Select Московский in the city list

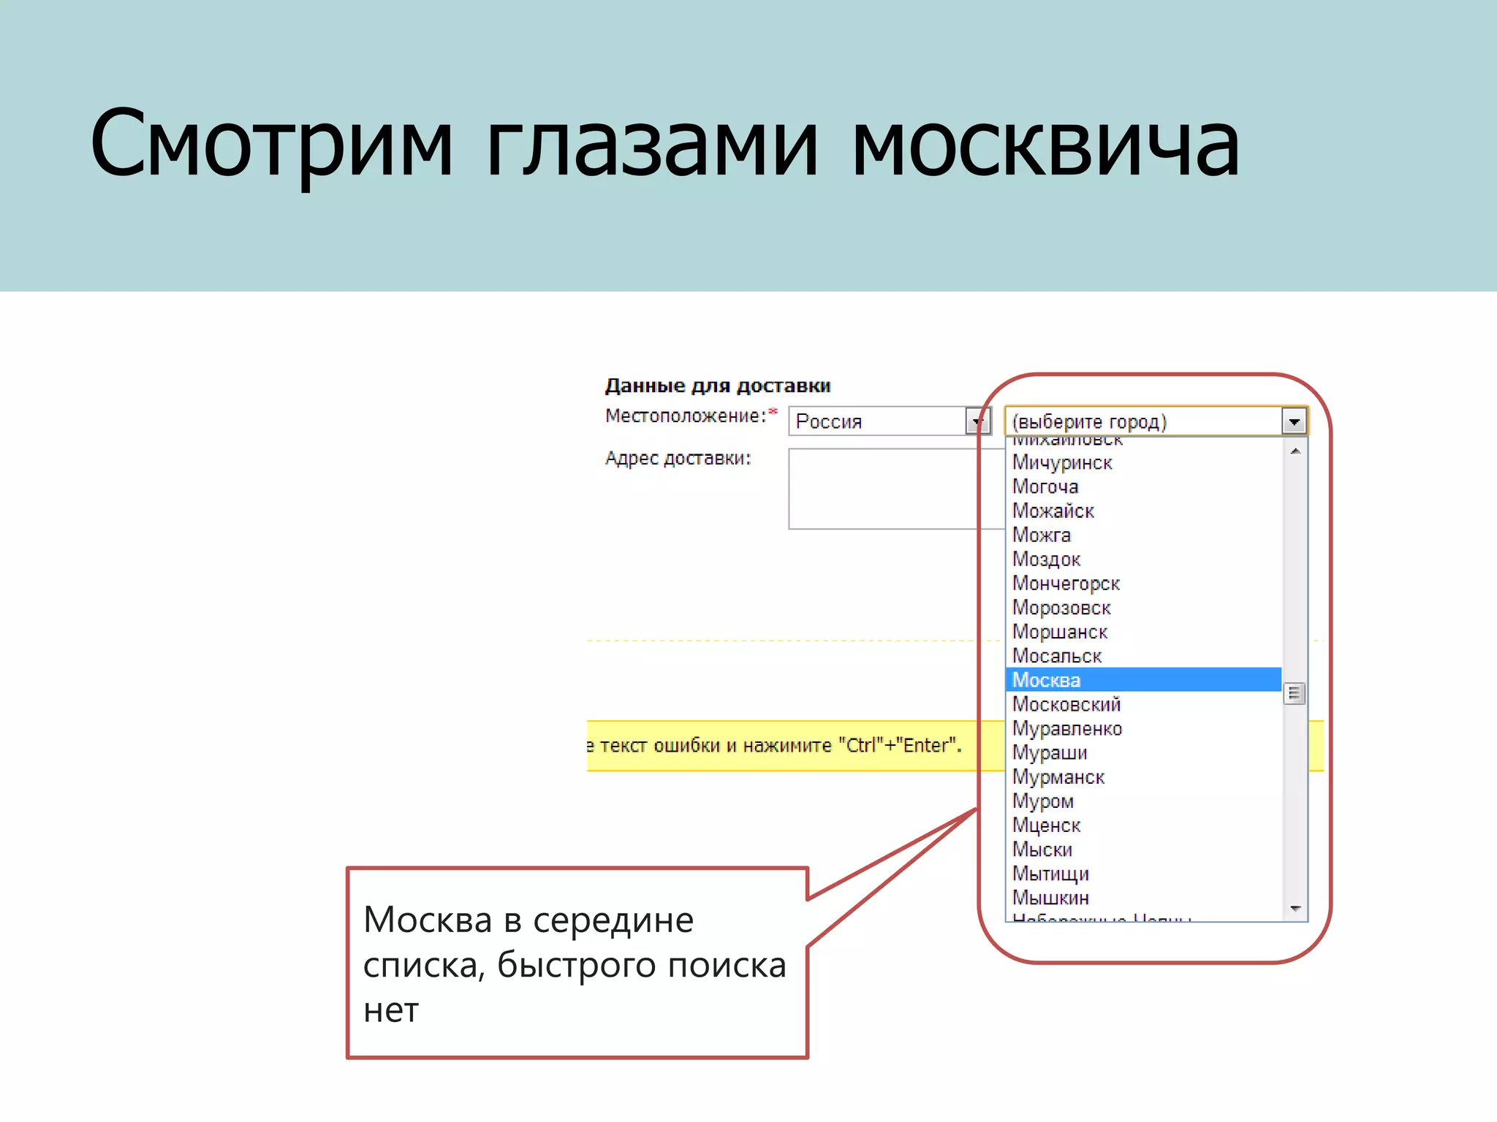[1144, 704]
